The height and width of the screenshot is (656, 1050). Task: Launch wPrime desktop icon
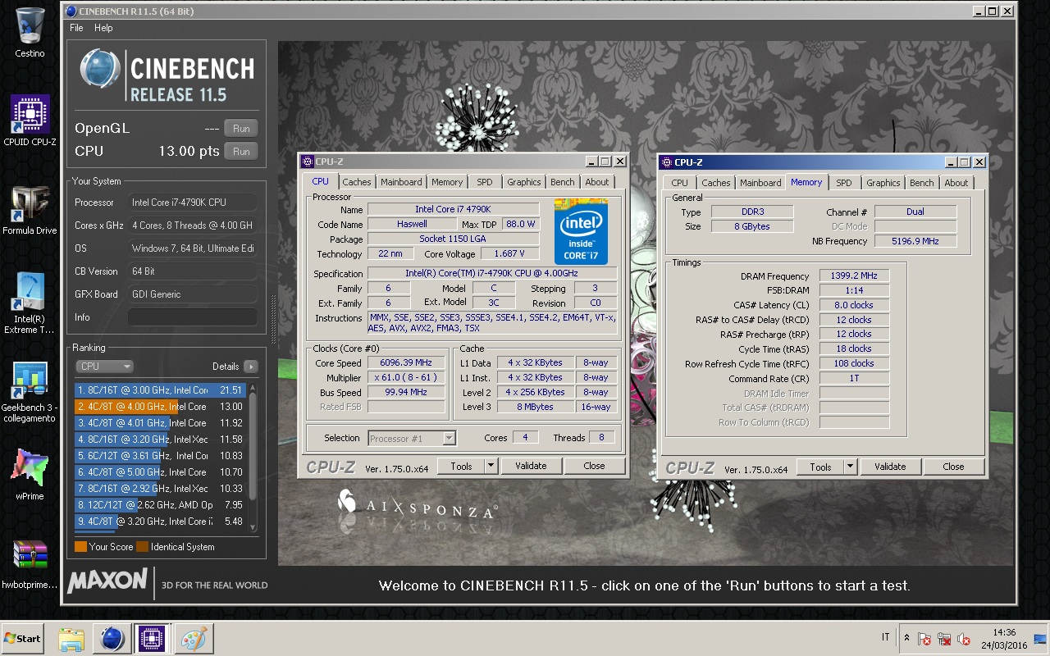click(x=30, y=475)
